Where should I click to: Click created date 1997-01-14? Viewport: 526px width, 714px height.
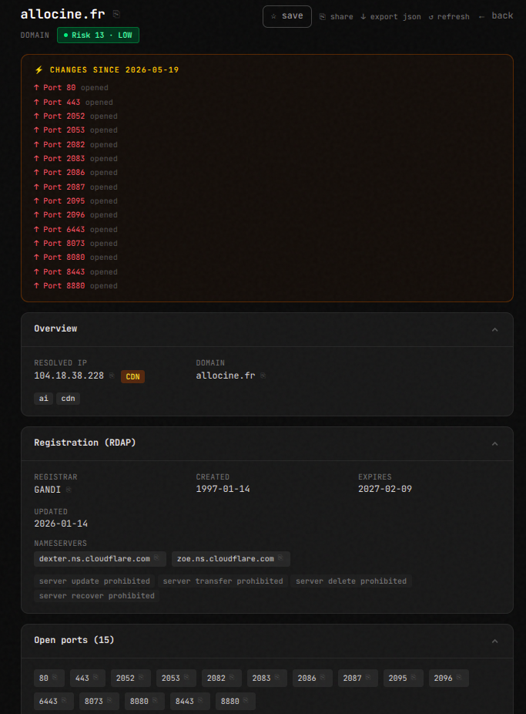tap(223, 489)
